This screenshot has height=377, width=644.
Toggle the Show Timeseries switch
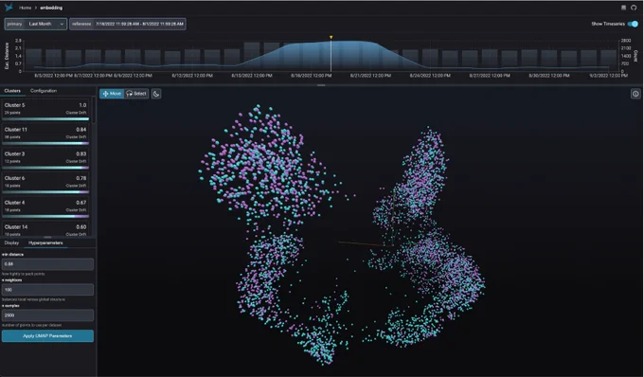tap(633, 24)
